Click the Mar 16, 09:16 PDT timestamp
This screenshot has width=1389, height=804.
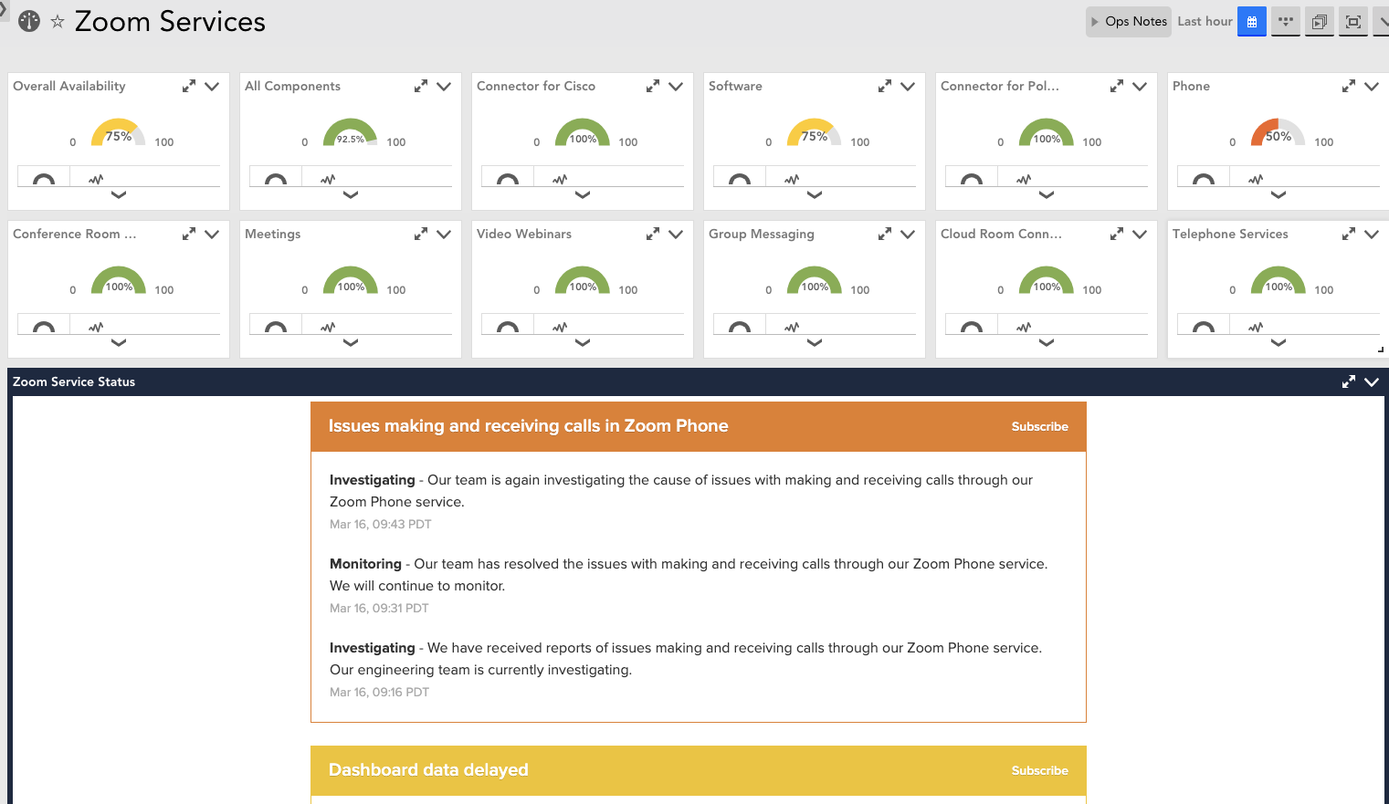click(379, 692)
